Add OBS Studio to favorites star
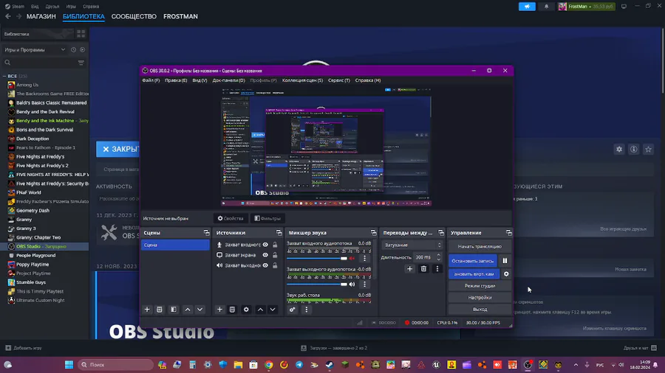Viewport: 665px width, 373px height. point(648,150)
